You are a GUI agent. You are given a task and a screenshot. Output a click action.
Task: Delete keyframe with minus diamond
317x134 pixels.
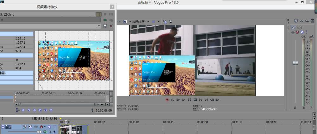51,110
